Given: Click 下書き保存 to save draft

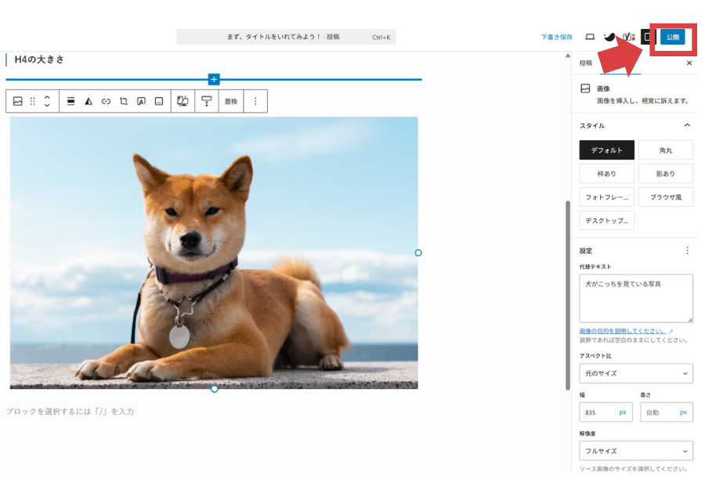Looking at the screenshot, I should pos(556,37).
